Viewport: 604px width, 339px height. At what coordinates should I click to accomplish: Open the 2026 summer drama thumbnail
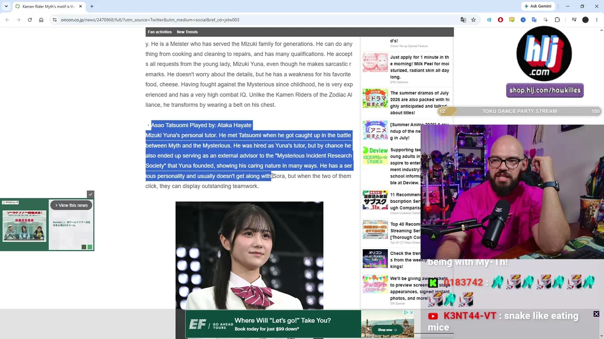375,98
